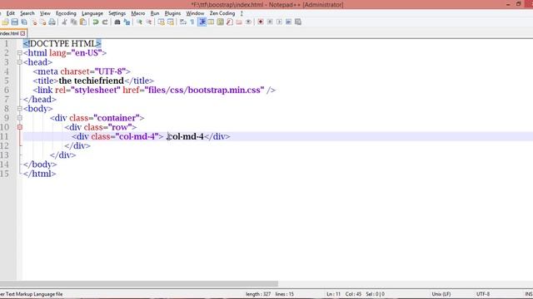The image size is (533, 299).
Task: Open the Macro menu
Action: (x=138, y=13)
